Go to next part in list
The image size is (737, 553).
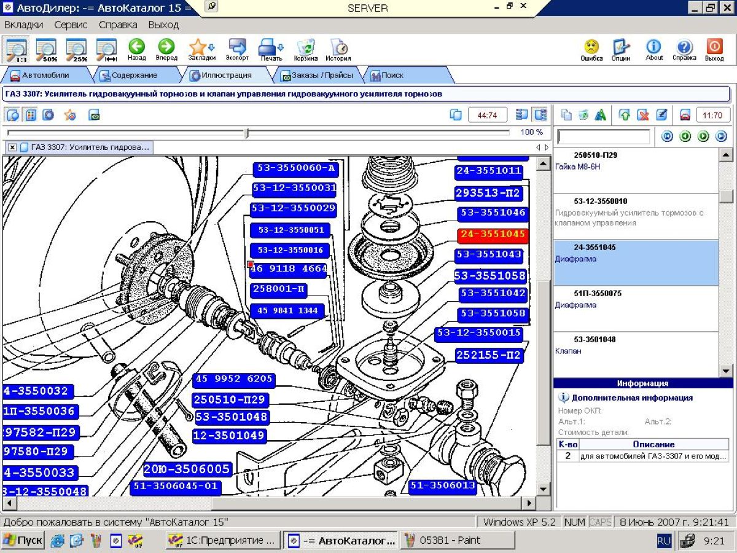click(703, 136)
